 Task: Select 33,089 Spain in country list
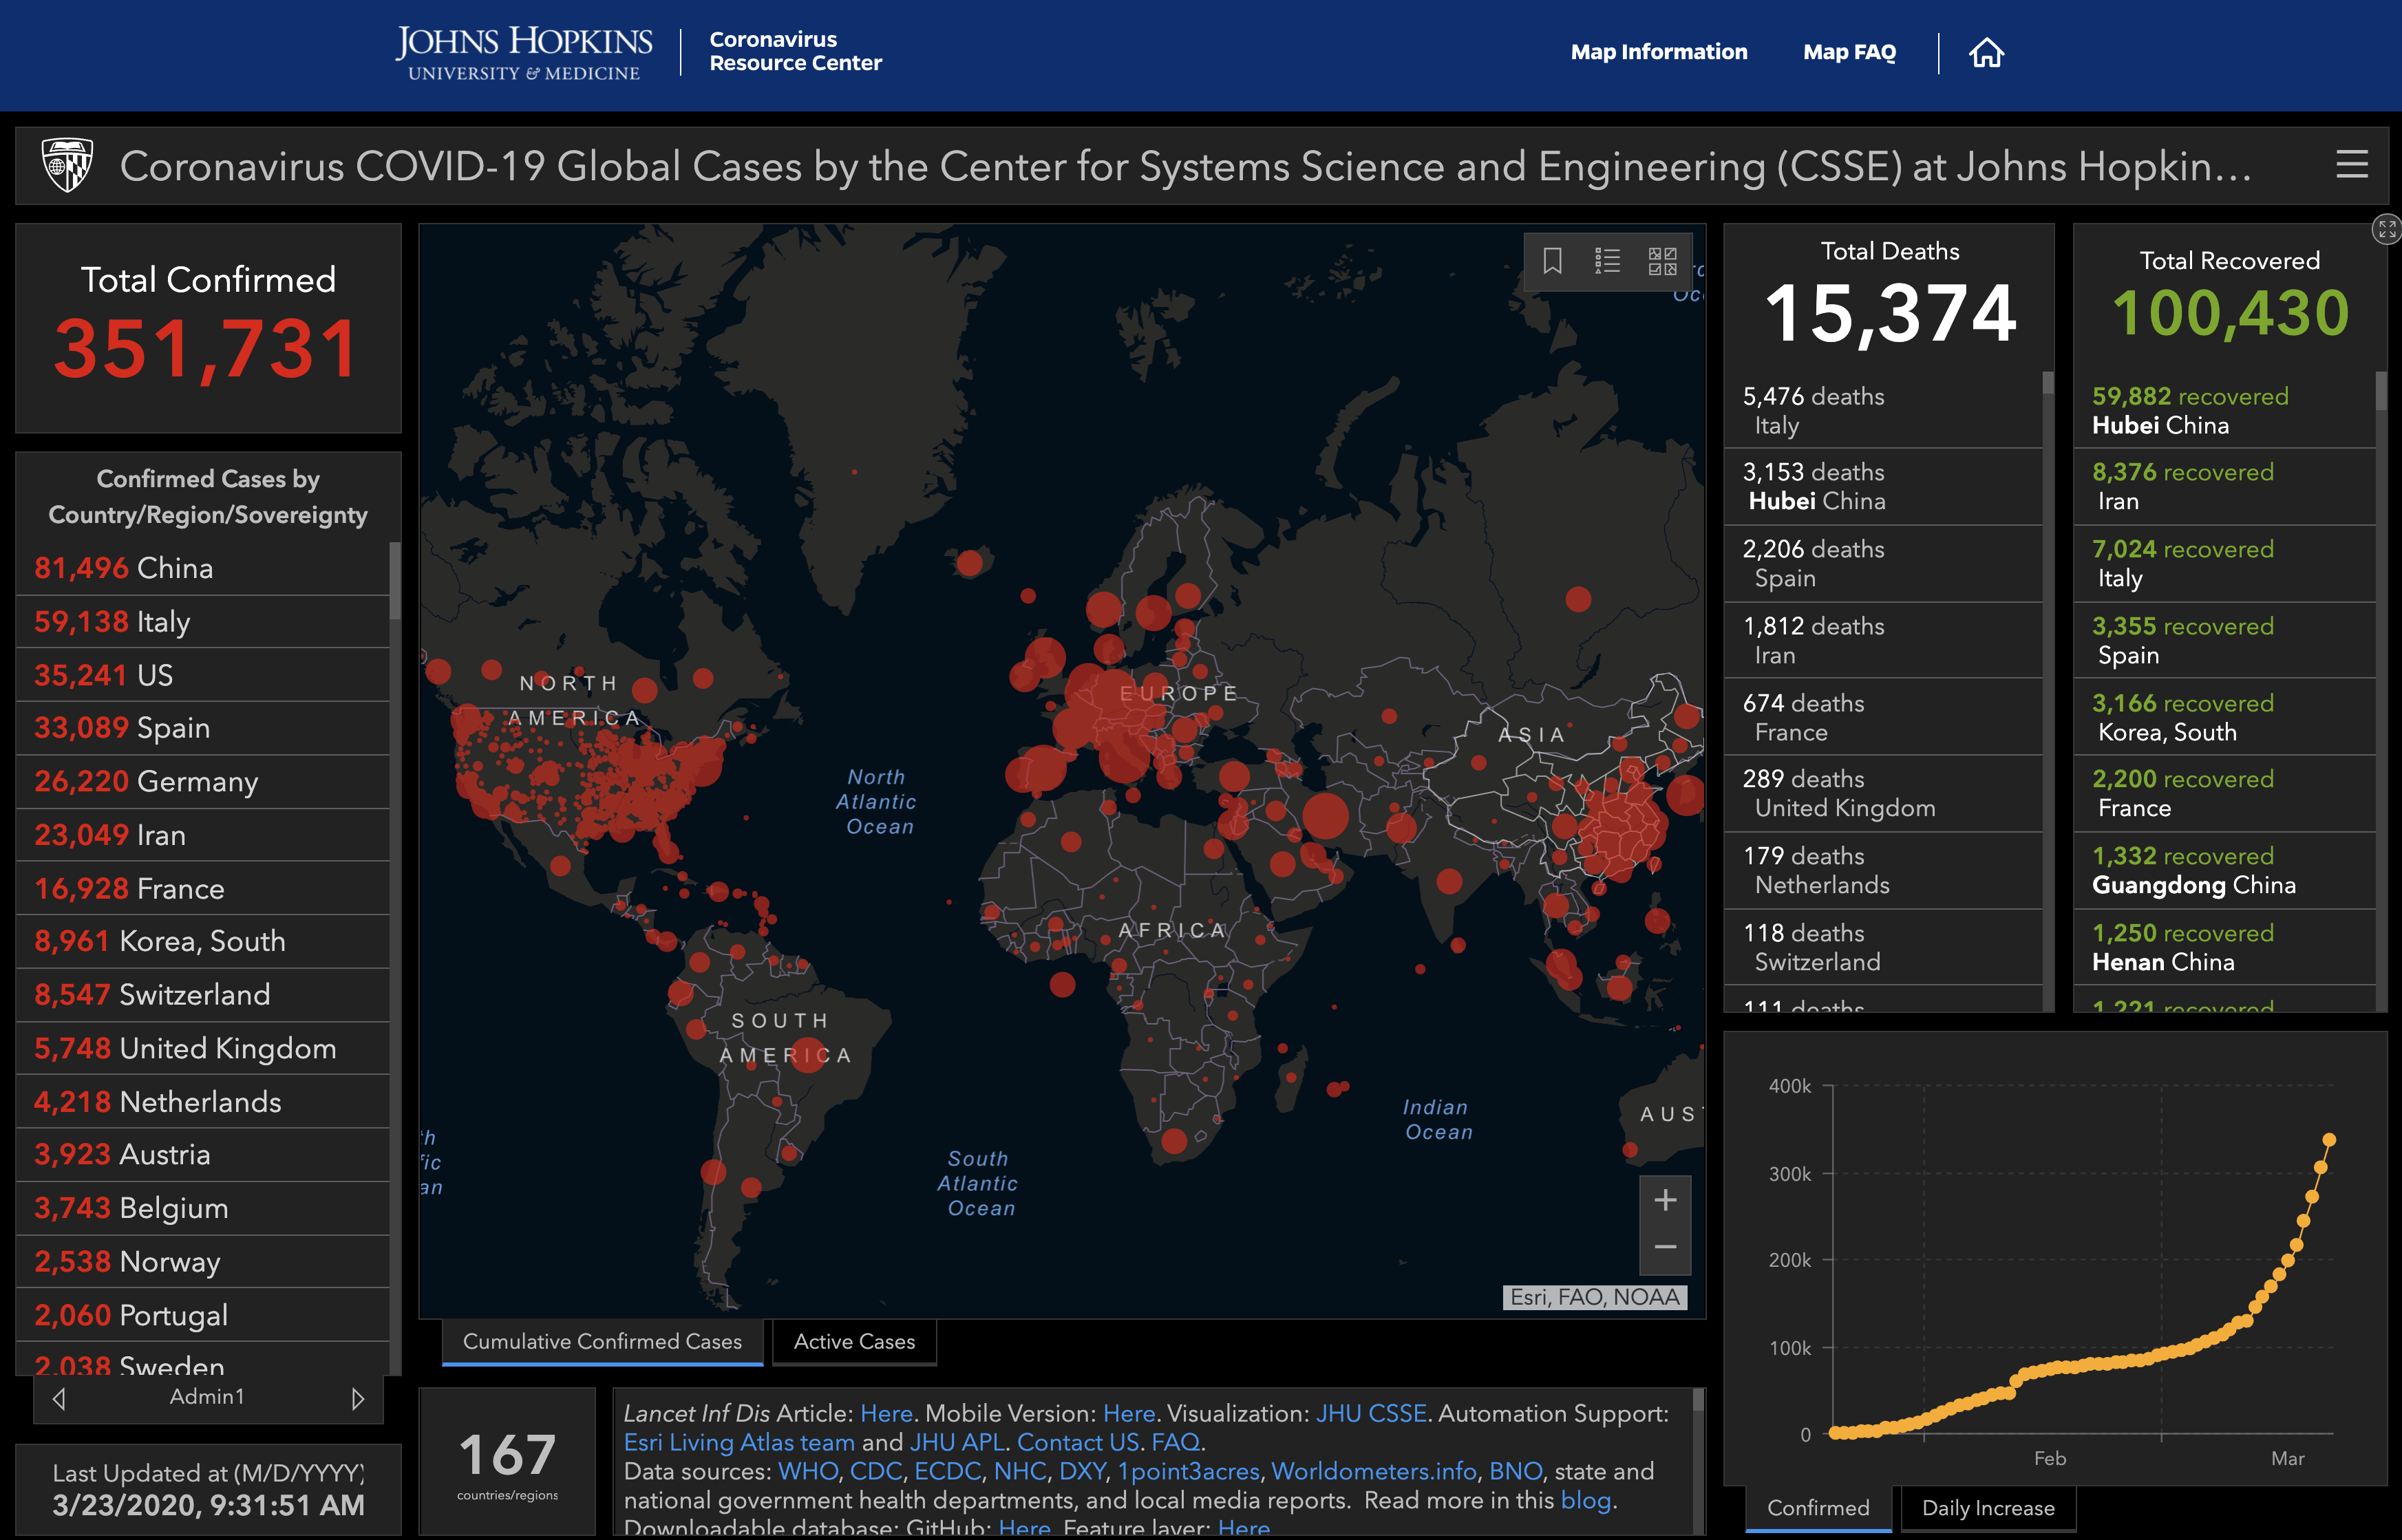202,728
